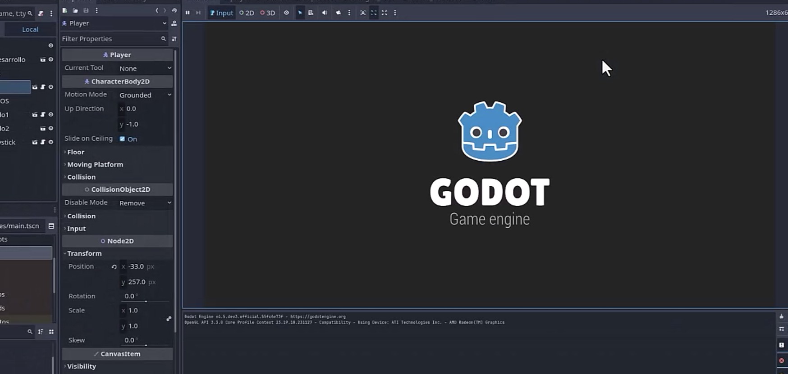Screen dimensions: 788x374
Task: Toggle the dashed keep-aspect frame icon
Action: point(374,13)
